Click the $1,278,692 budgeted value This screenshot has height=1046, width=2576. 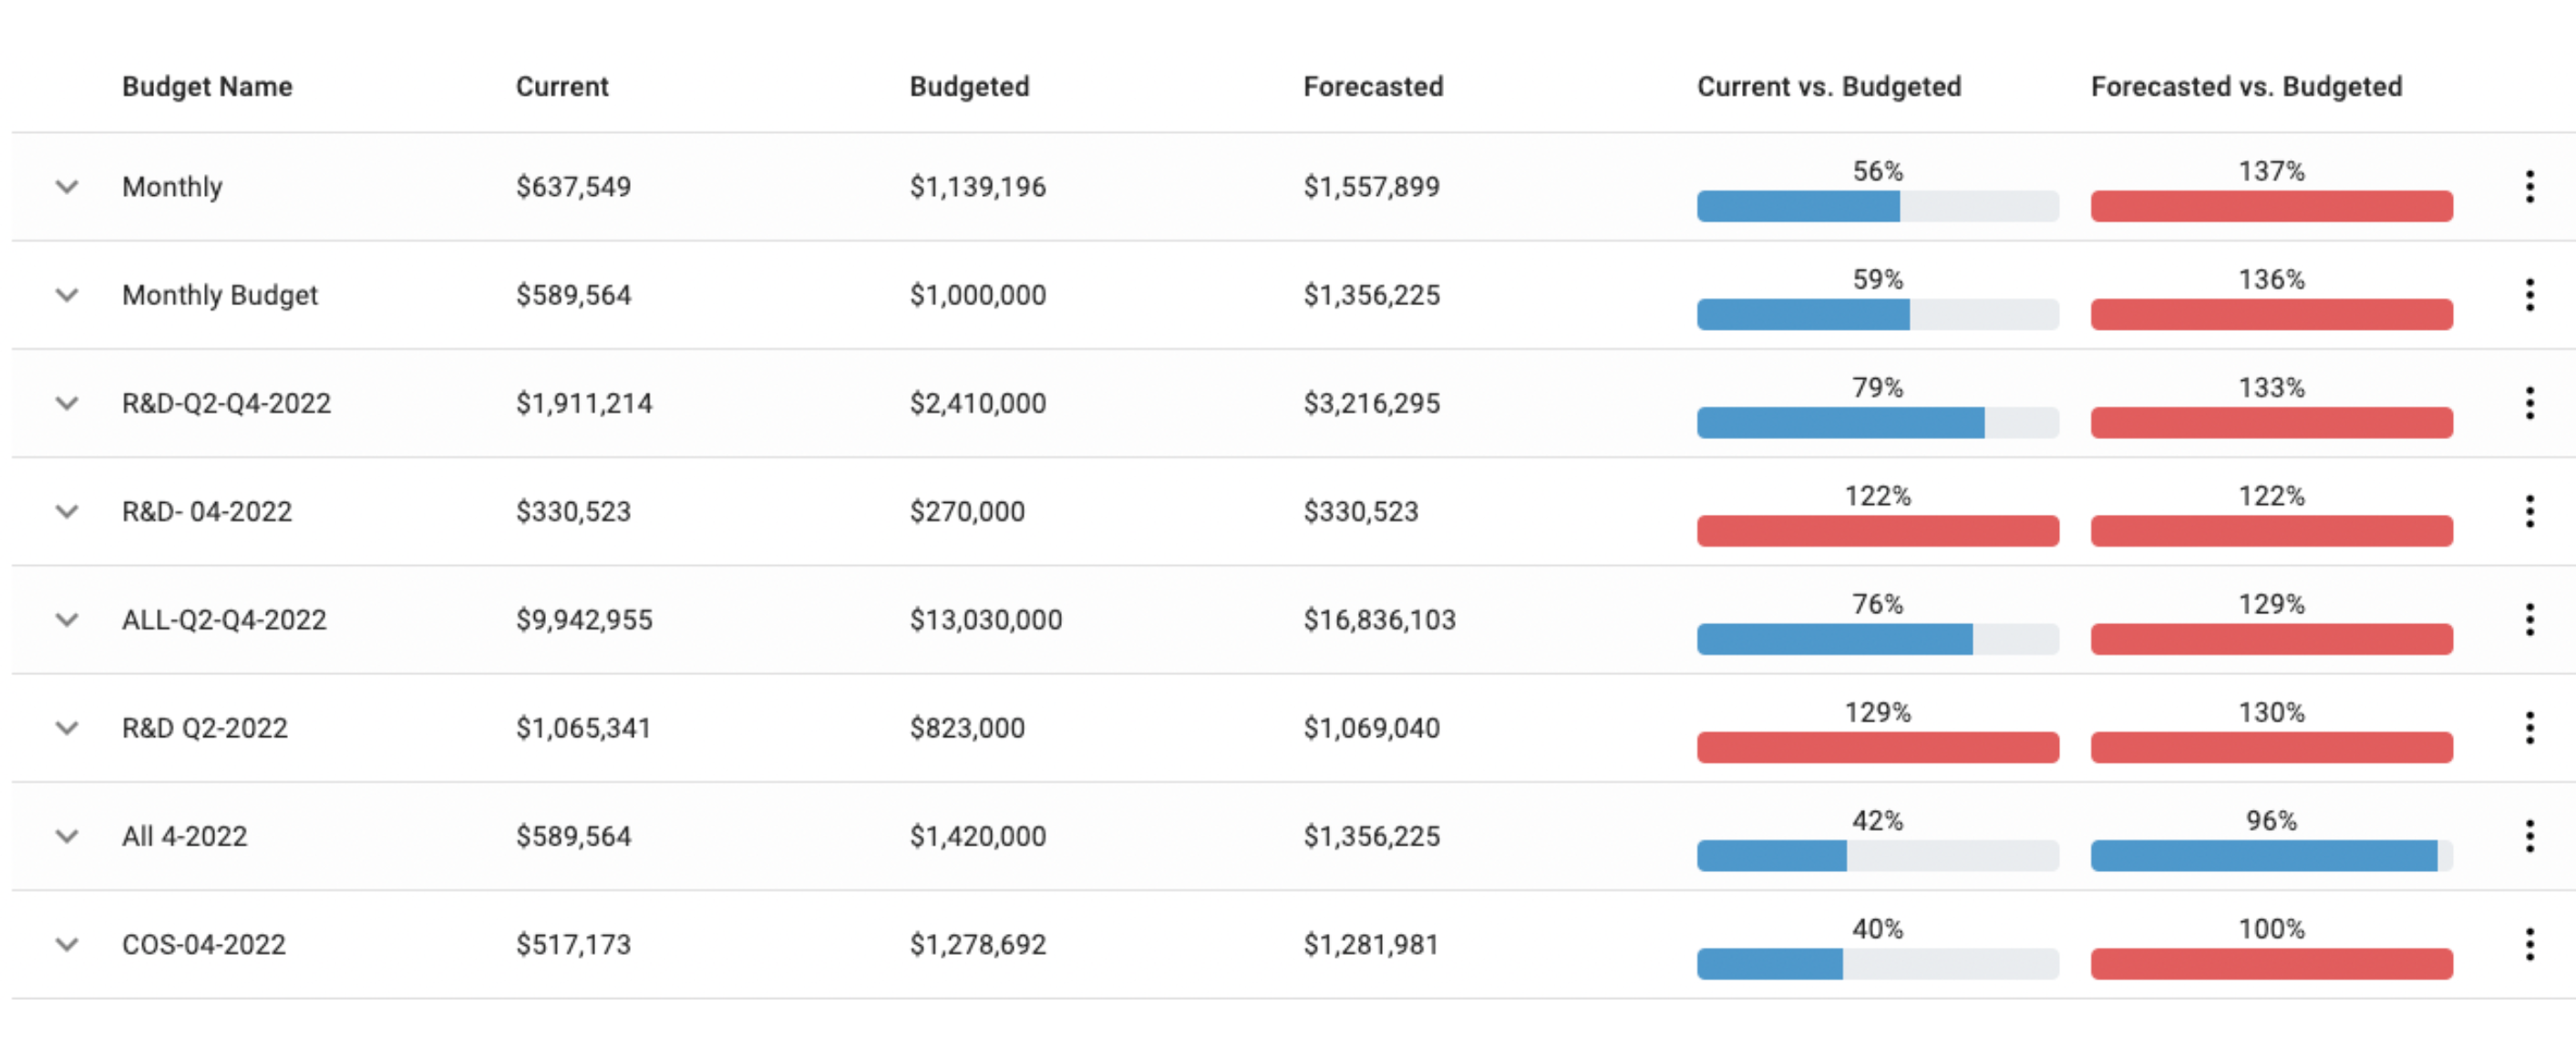point(978,945)
